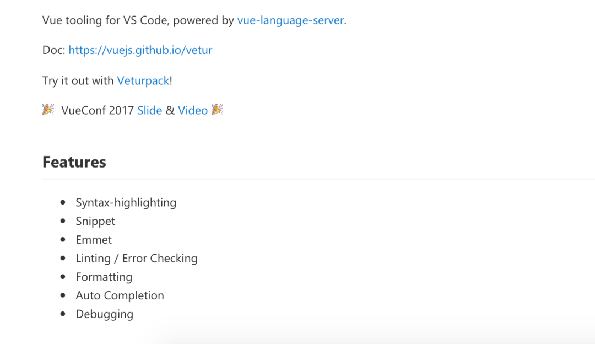The image size is (595, 344).
Task: Click the Auto Completion list item
Action: [x=120, y=296]
